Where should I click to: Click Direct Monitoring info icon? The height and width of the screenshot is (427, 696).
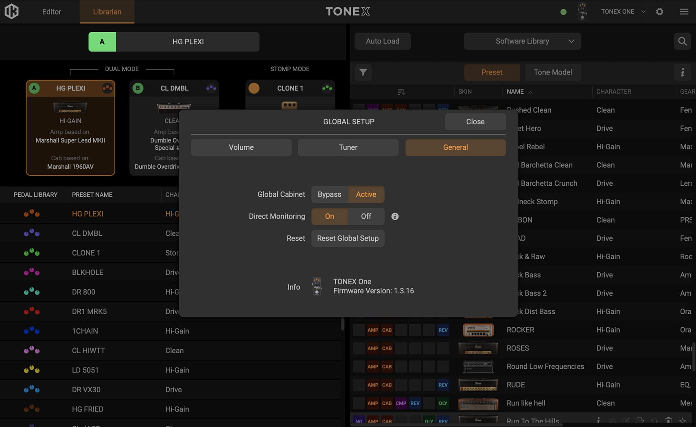point(395,217)
